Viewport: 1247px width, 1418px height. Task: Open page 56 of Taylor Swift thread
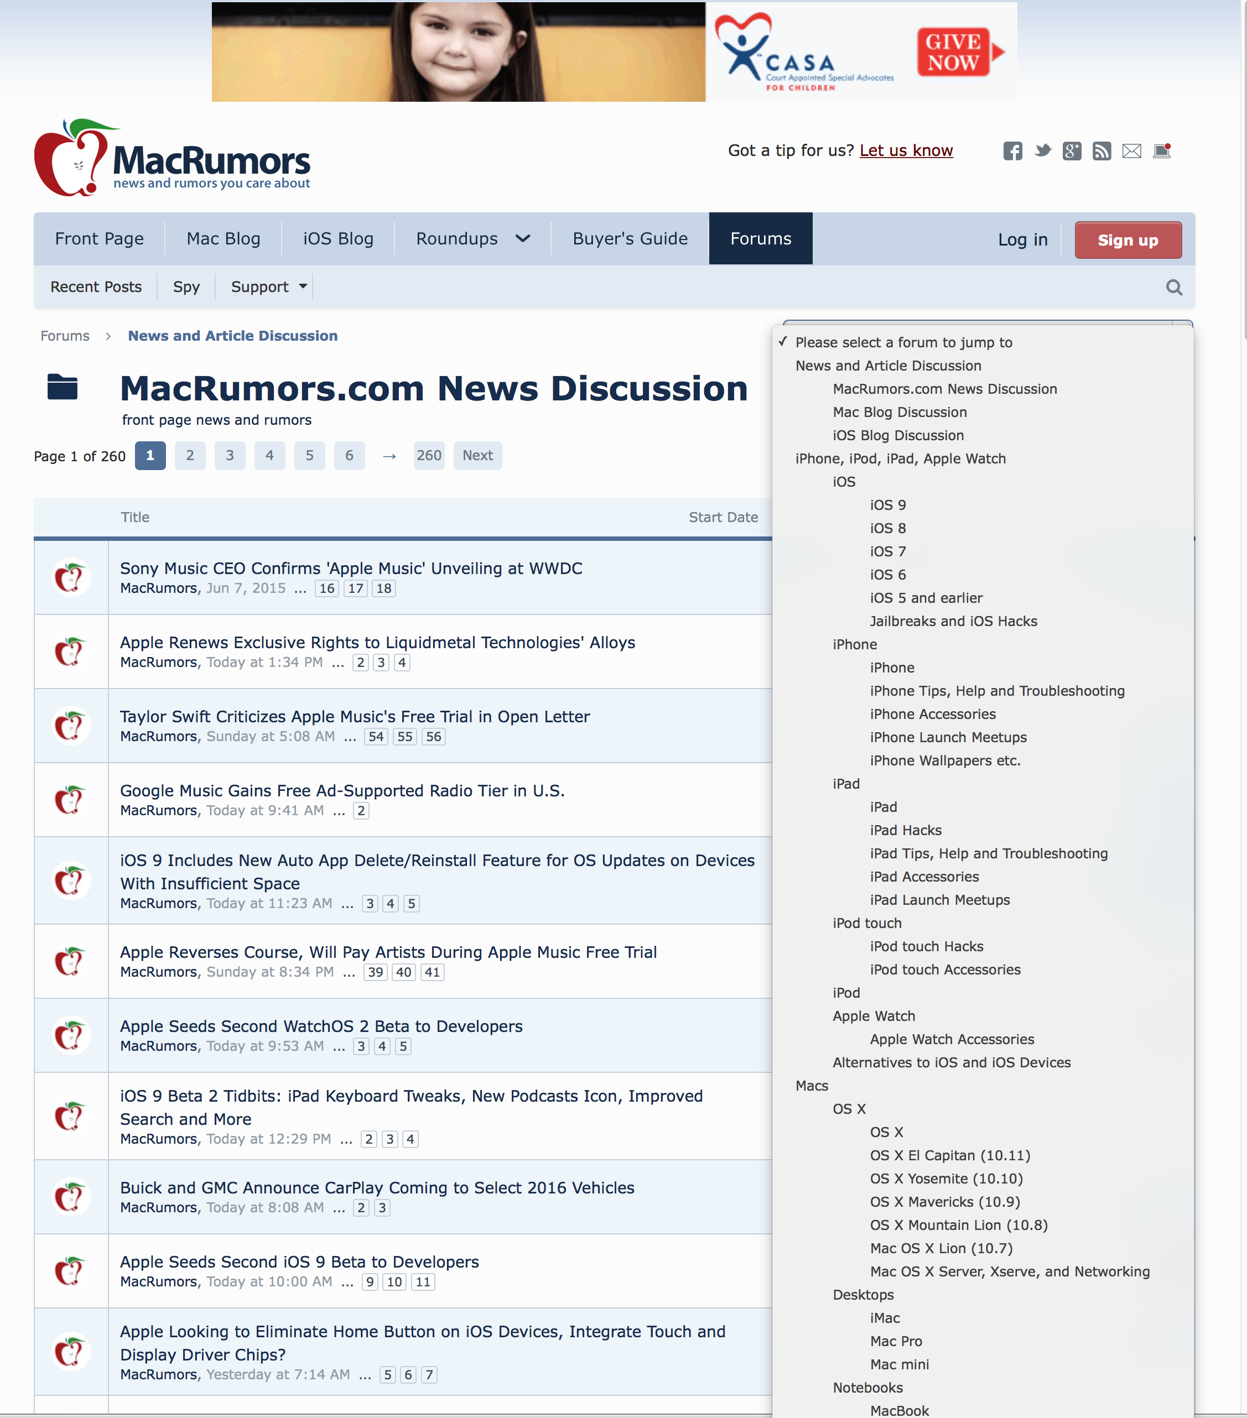coord(434,737)
